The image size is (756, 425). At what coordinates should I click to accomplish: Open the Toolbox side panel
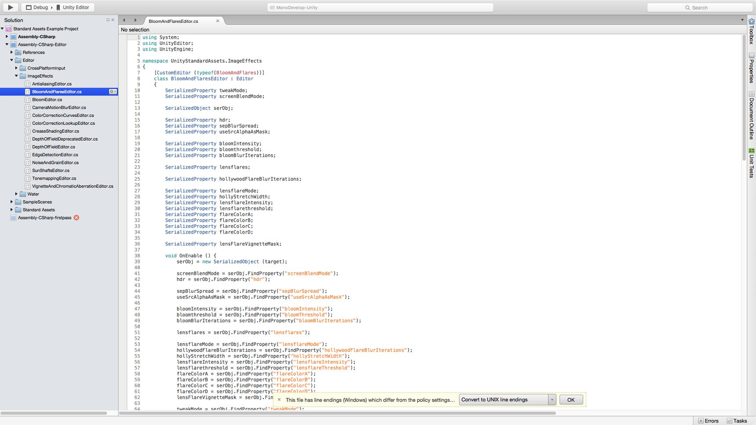click(x=752, y=31)
